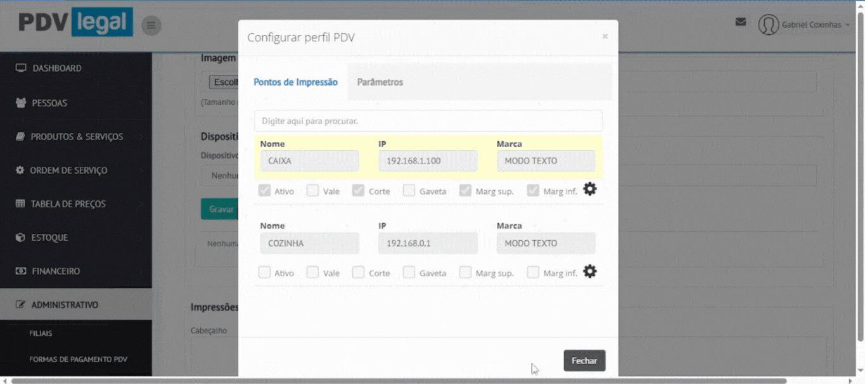The width and height of the screenshot is (865, 384).
Task: Open Financeiro section in sidebar
Action: [x=56, y=271]
